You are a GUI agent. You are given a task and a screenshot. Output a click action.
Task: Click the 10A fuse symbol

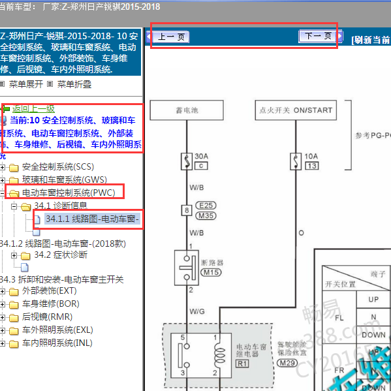pos(296,161)
